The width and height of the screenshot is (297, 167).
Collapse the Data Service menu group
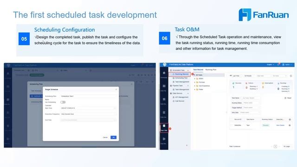pyautogui.click(x=188, y=94)
